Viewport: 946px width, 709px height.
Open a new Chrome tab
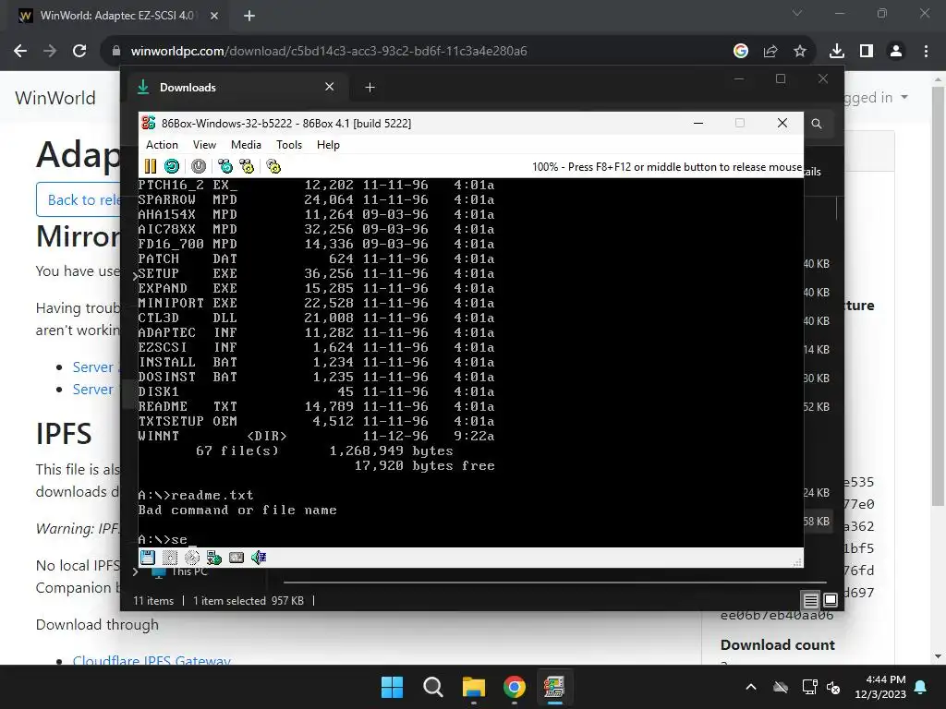click(249, 16)
